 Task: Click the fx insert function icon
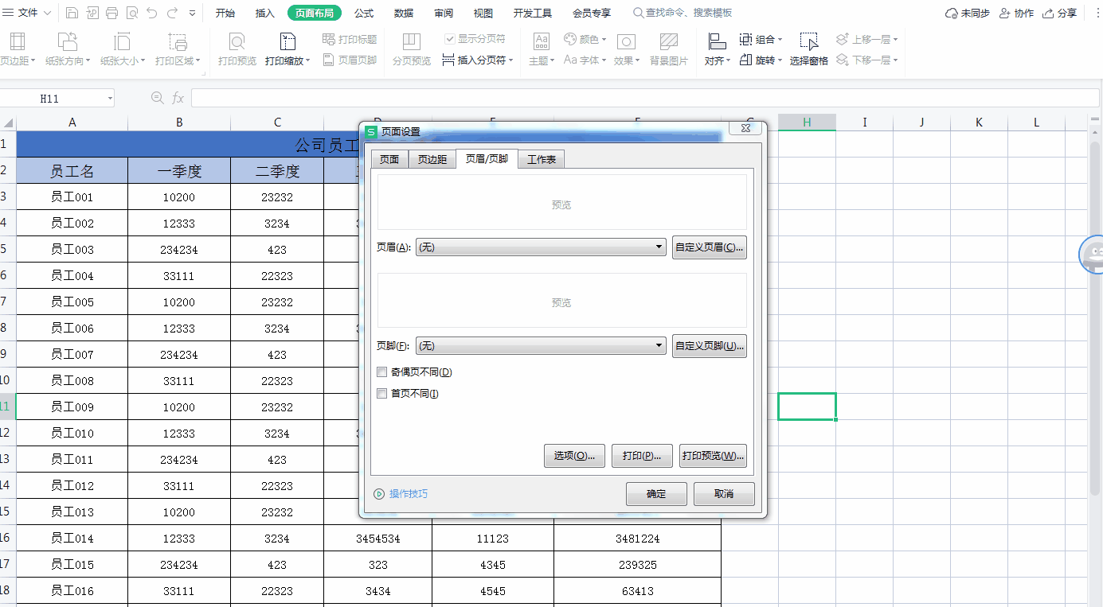178,98
